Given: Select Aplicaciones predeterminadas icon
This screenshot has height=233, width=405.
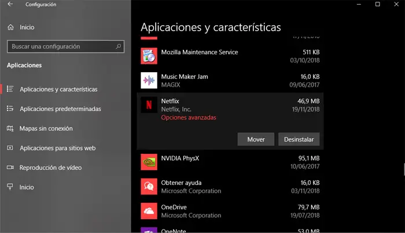Looking at the screenshot, I should 10,109.
